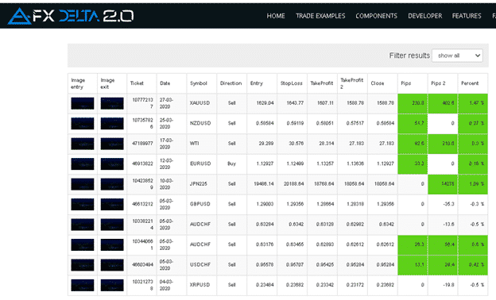This screenshot has width=496, height=300.
Task: Select the USDCHF symbol cell
Action: [202, 265]
